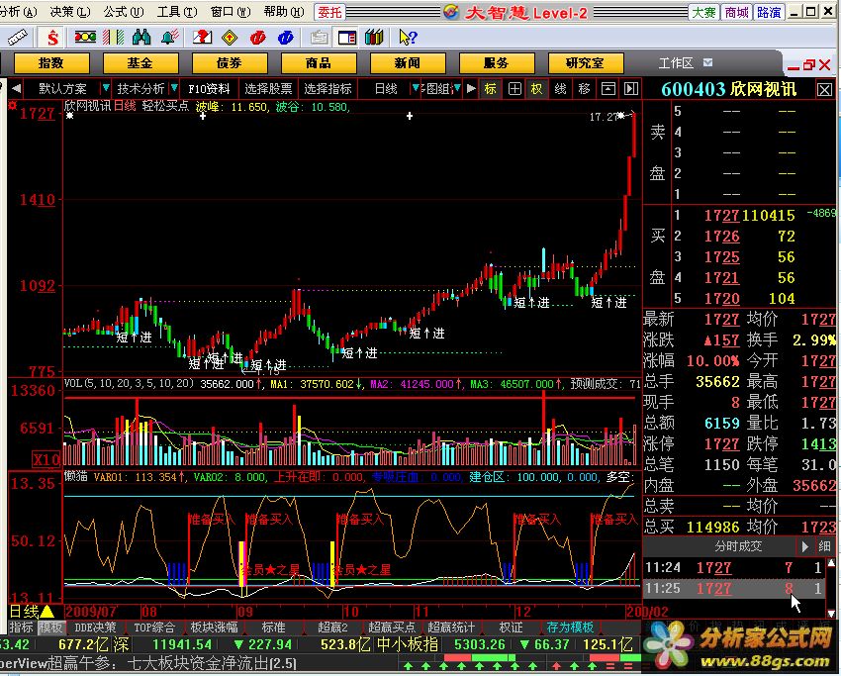The height and width of the screenshot is (676, 841).
Task: Click the panel collapse icon next to 移
Action: tap(607, 88)
